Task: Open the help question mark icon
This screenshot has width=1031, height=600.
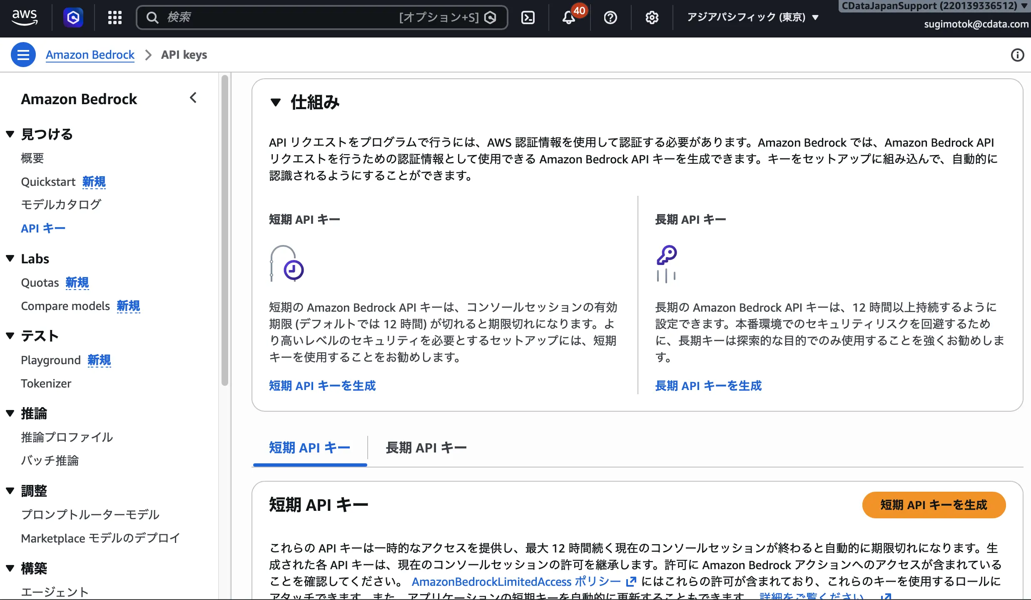Action: point(610,17)
